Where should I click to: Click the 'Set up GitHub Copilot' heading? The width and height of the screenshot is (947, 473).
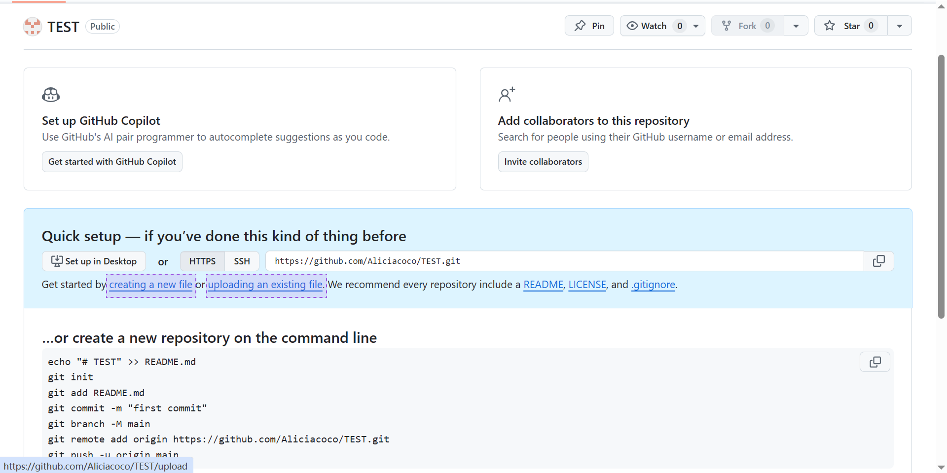pyautogui.click(x=101, y=121)
